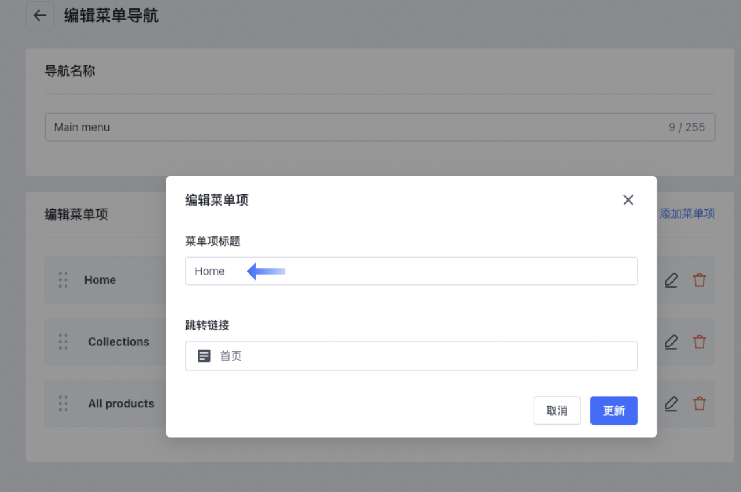This screenshot has width=741, height=492.
Task: Click the page icon beside 首页
Action: pyautogui.click(x=204, y=356)
